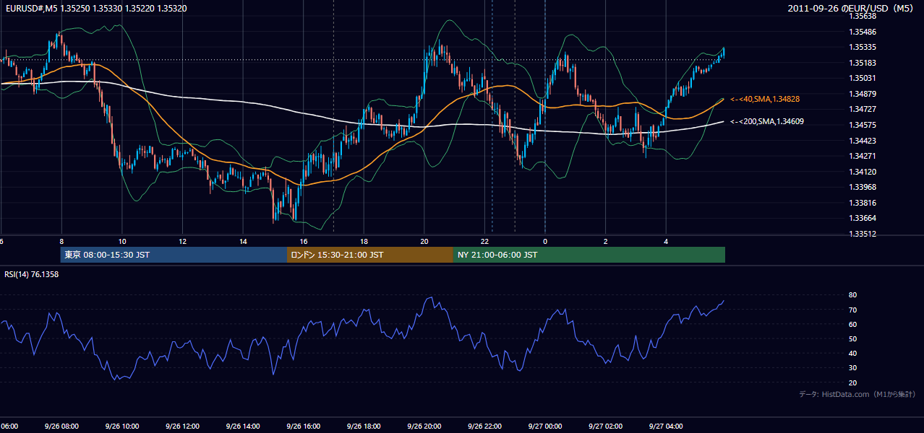The width and height of the screenshot is (924, 433).
Task: Click price axis label 1.34423
Action: point(863,141)
